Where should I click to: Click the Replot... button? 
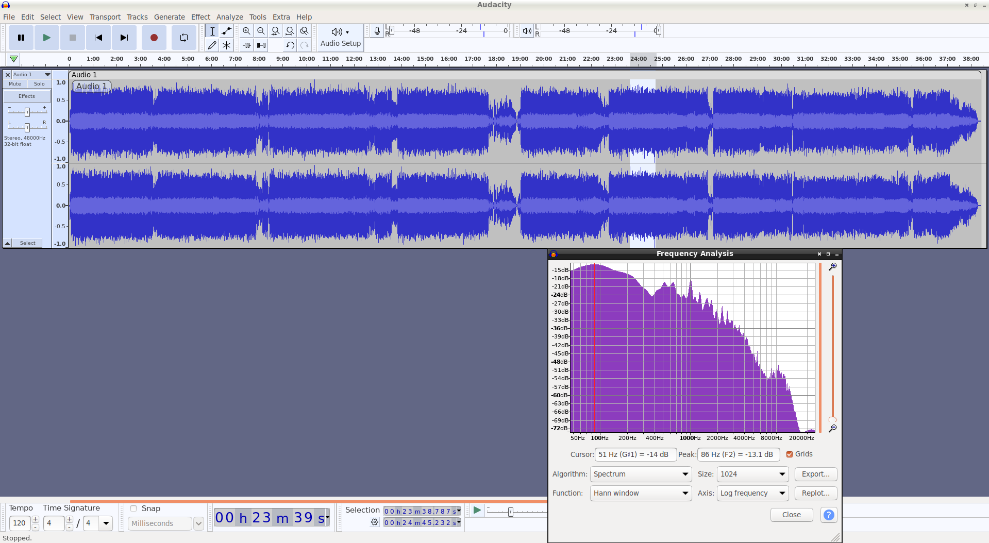pyautogui.click(x=816, y=493)
